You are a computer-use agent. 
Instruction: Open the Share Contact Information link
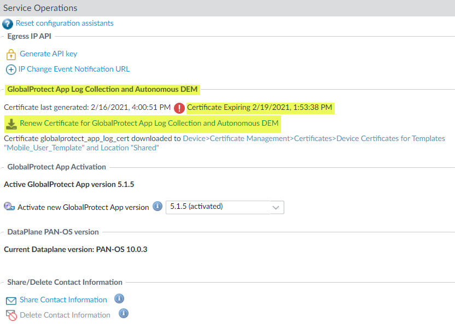click(x=63, y=300)
